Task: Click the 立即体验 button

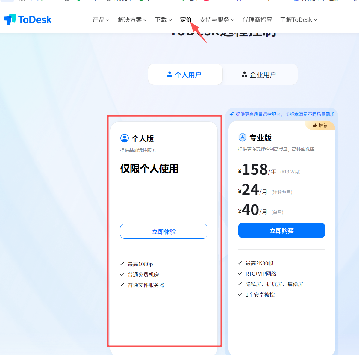Action: [x=164, y=231]
